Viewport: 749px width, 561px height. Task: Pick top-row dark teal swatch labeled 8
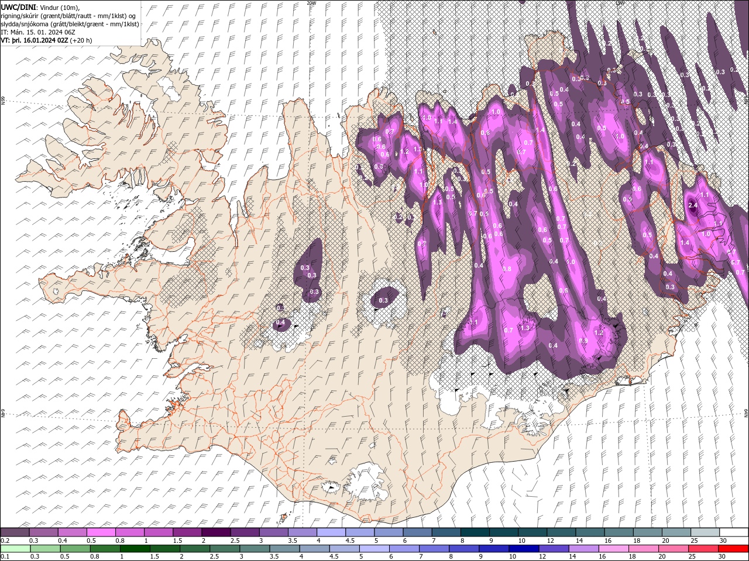(x=475, y=532)
